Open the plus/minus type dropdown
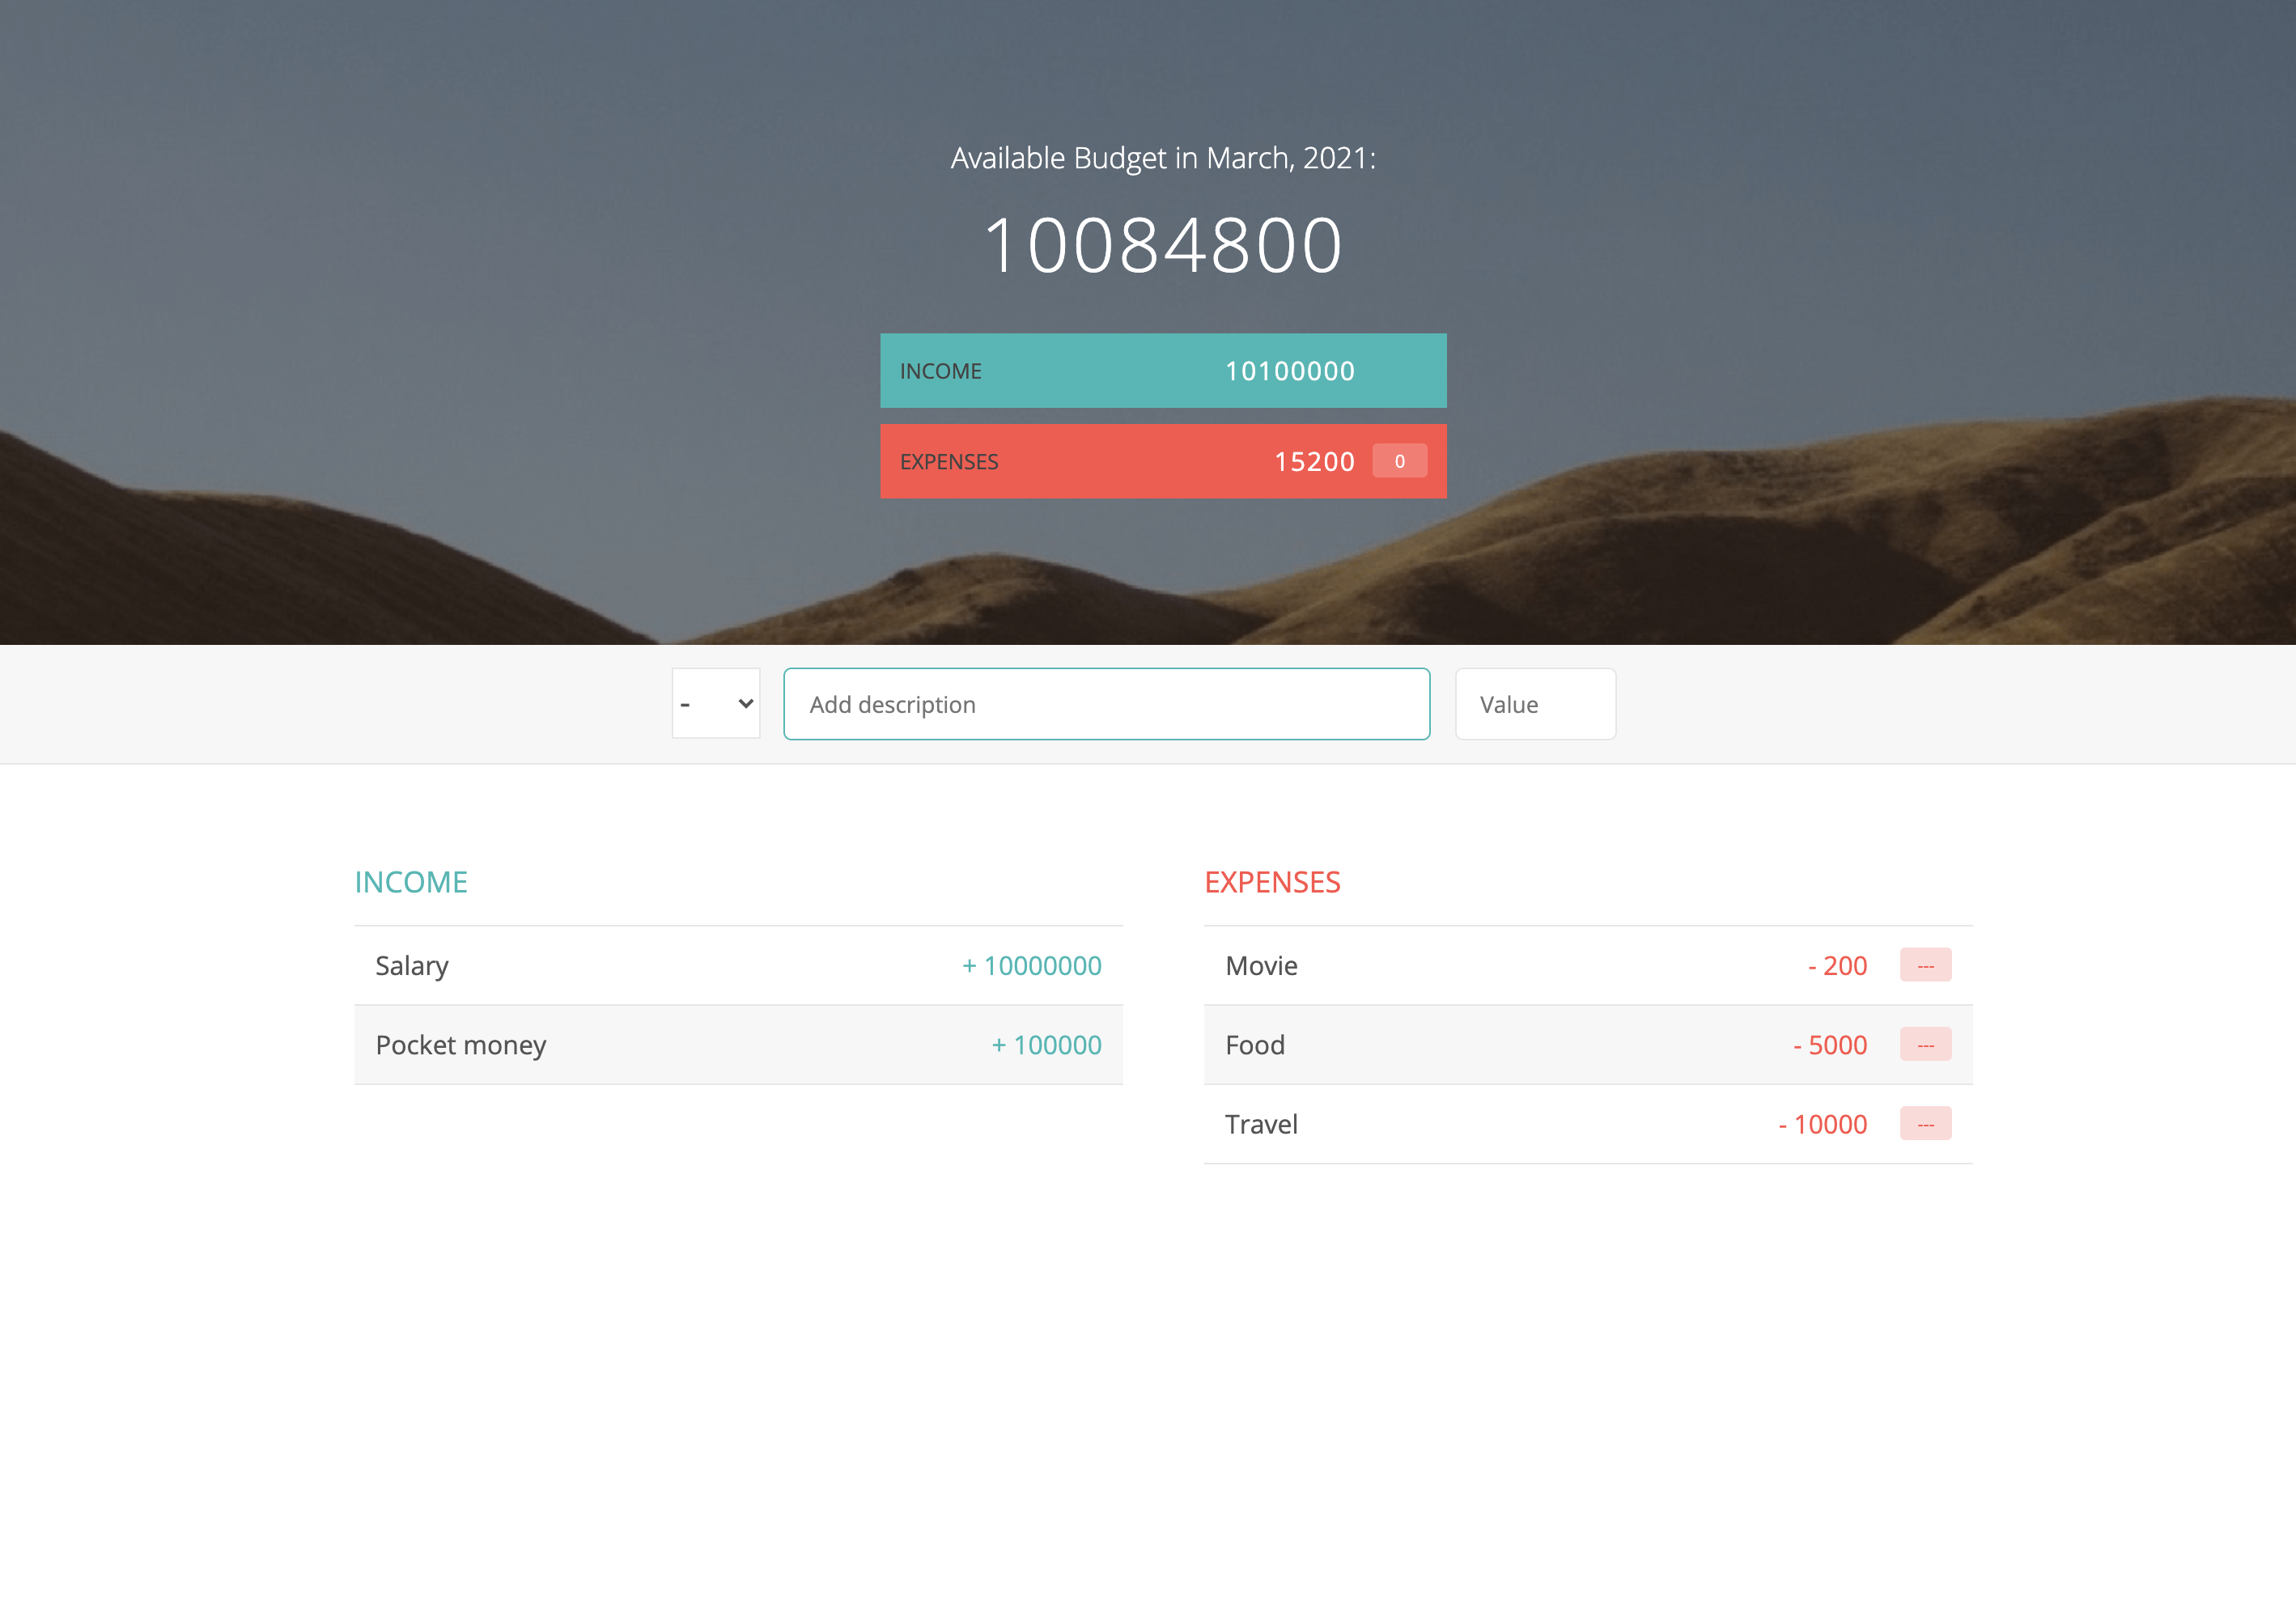Screen dimensions: 2296x1624 coord(715,704)
